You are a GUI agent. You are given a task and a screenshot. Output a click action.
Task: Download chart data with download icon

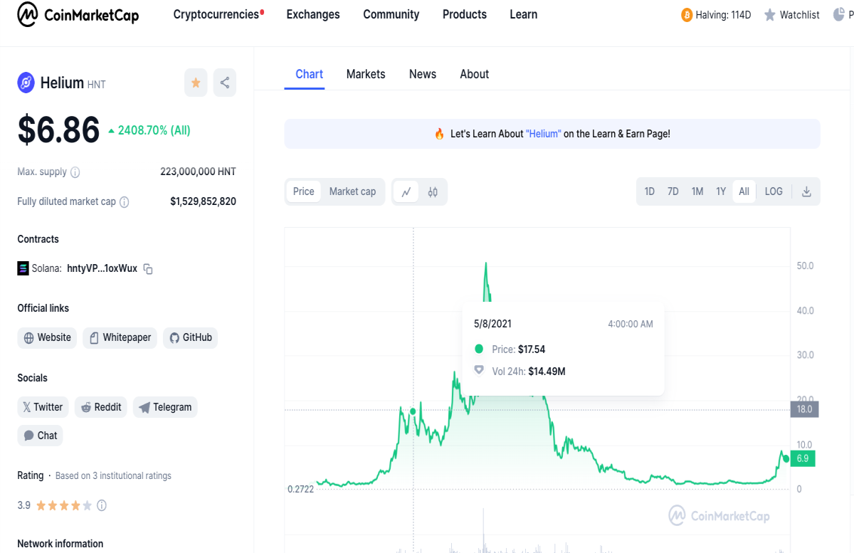pyautogui.click(x=806, y=191)
